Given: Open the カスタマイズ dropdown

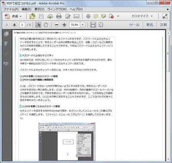Looking at the screenshot, I should tap(142, 16).
